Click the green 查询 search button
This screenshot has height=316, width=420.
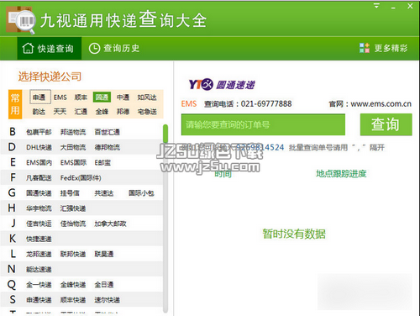tap(386, 124)
